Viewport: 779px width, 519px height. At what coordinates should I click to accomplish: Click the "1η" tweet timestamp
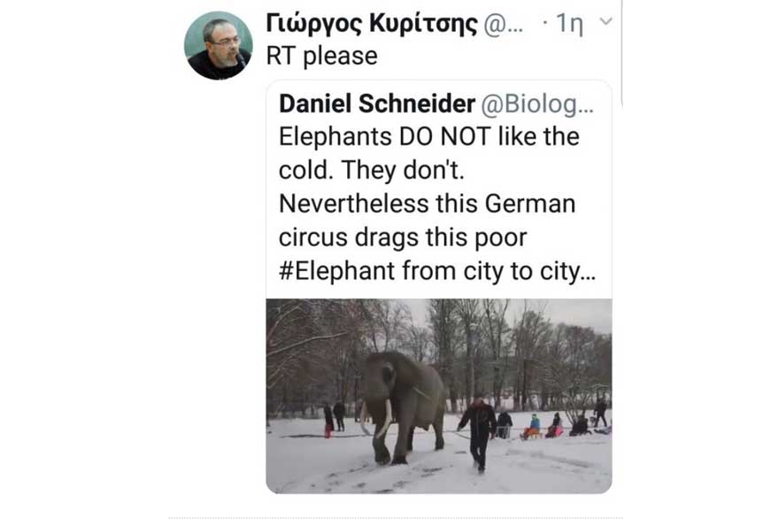pyautogui.click(x=568, y=24)
